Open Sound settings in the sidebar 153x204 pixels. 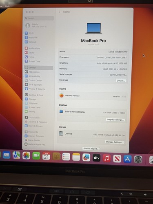30,53
